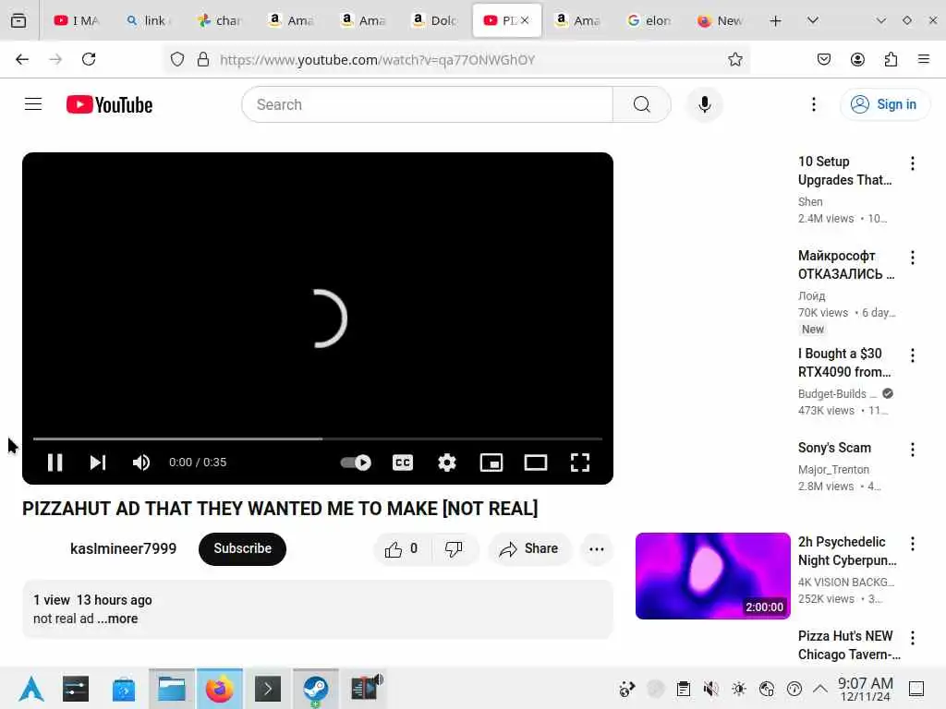The height and width of the screenshot is (709, 946).
Task: Open Sony's Scam video
Action: [834, 448]
